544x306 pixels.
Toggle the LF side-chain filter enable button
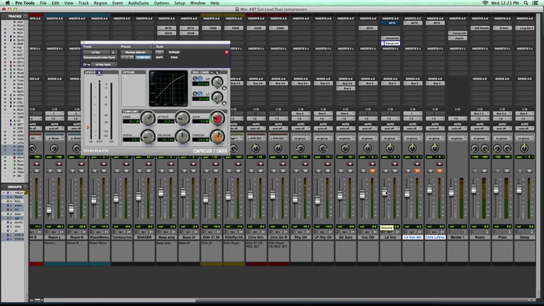click(x=200, y=94)
